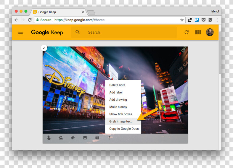Click the Secure padlock site info
Screen dimensions: 233x168
pos(44,20)
